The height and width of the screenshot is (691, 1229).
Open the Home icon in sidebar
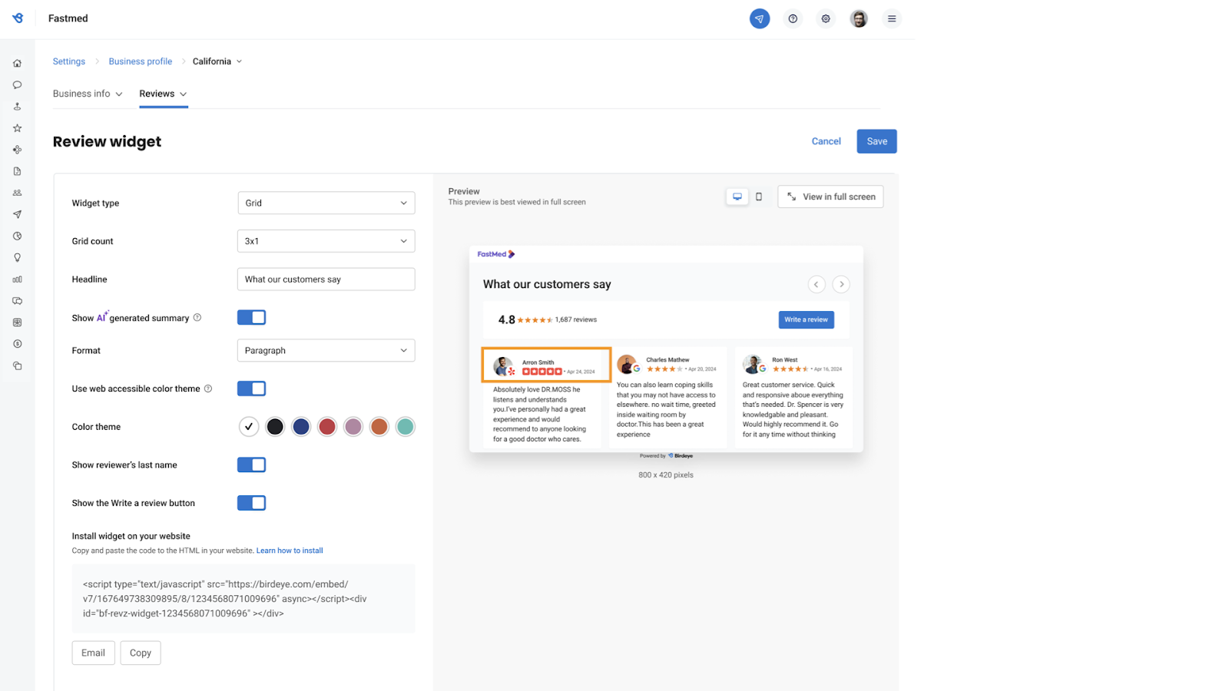(17, 63)
